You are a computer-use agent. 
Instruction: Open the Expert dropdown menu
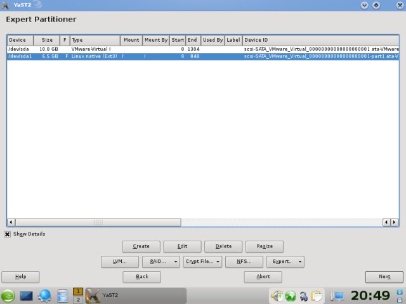pyautogui.click(x=285, y=262)
